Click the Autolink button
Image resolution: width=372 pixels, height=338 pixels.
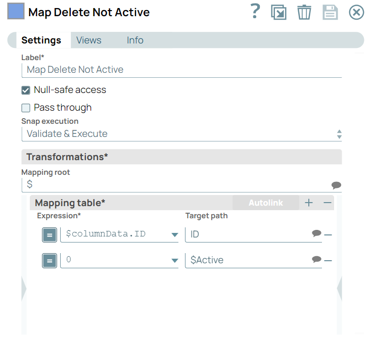click(x=265, y=203)
